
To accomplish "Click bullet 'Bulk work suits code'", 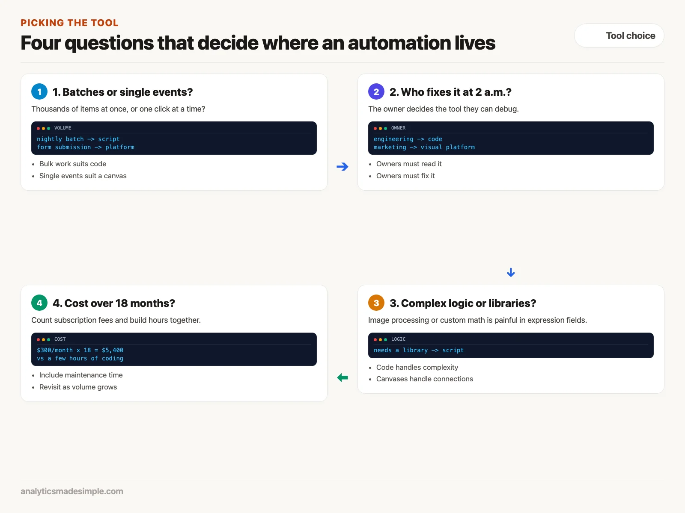I will (x=73, y=164).
